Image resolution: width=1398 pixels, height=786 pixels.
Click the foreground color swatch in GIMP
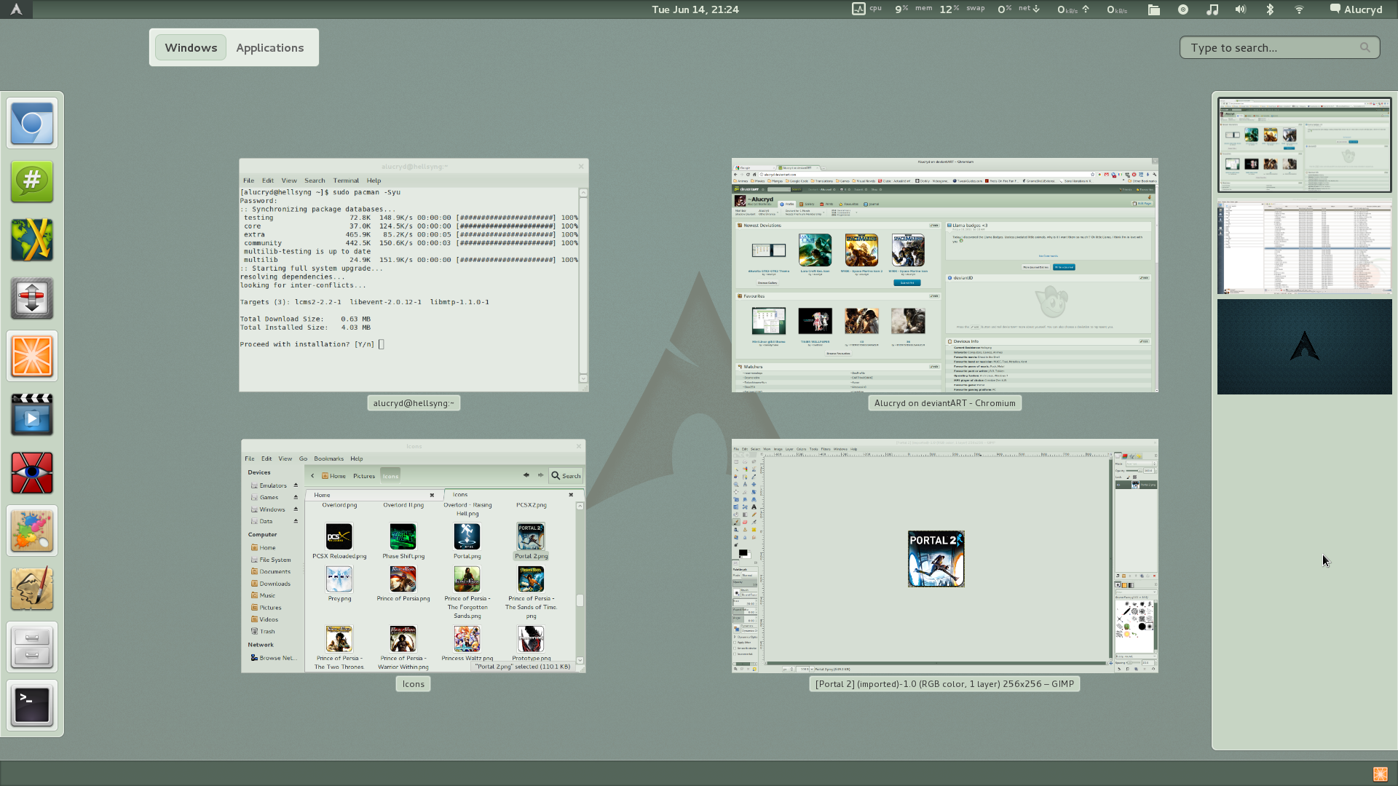pos(743,552)
